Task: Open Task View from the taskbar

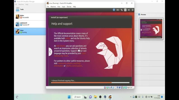Action: [x=85, y=97]
